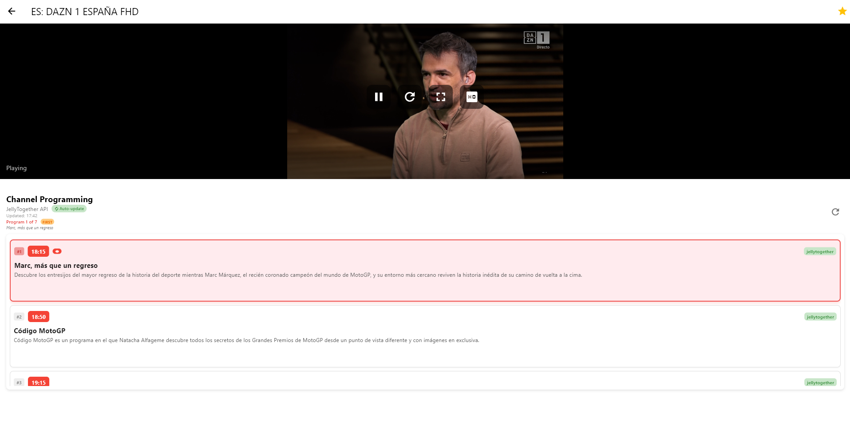Select the channel title ES: DAZN 1 ESPAÑA FHD

pos(84,12)
